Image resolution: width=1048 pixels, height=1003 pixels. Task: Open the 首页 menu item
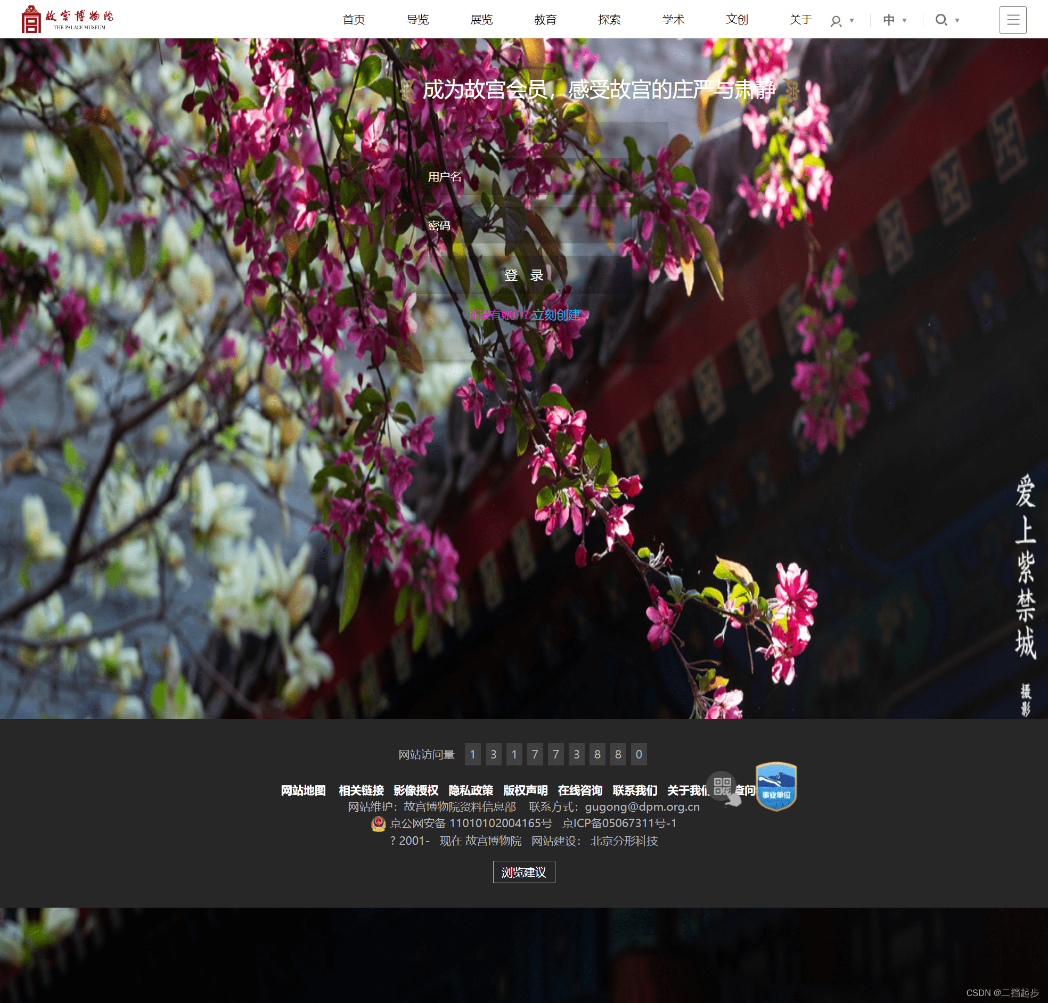pos(354,20)
